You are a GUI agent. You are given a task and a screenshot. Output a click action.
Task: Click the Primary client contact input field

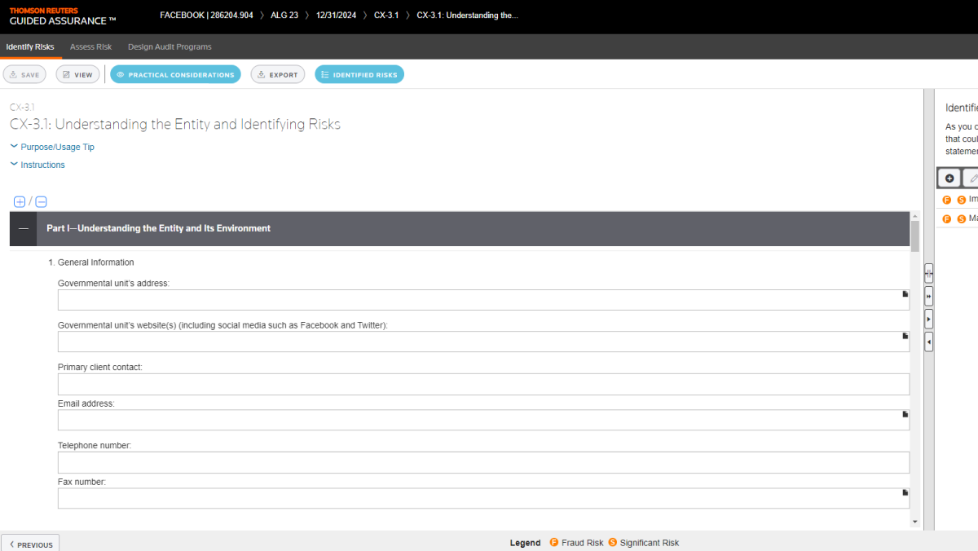(x=483, y=384)
